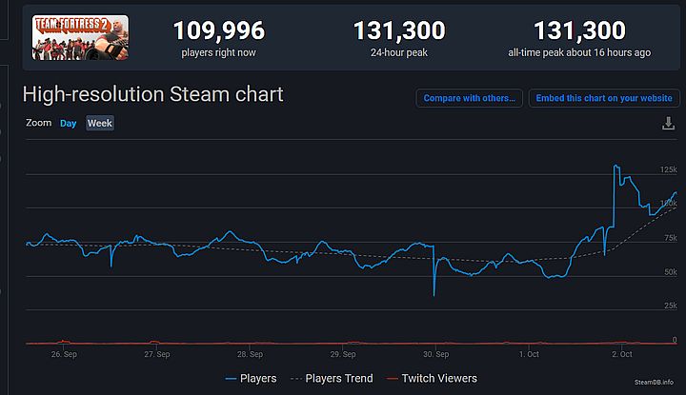The height and width of the screenshot is (395, 686).
Task: Switch chart zoom to Week
Action: pyautogui.click(x=99, y=124)
